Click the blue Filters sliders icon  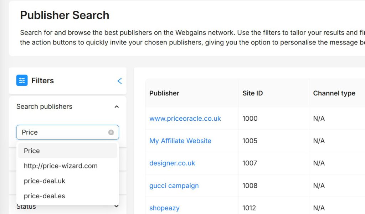[x=22, y=80]
